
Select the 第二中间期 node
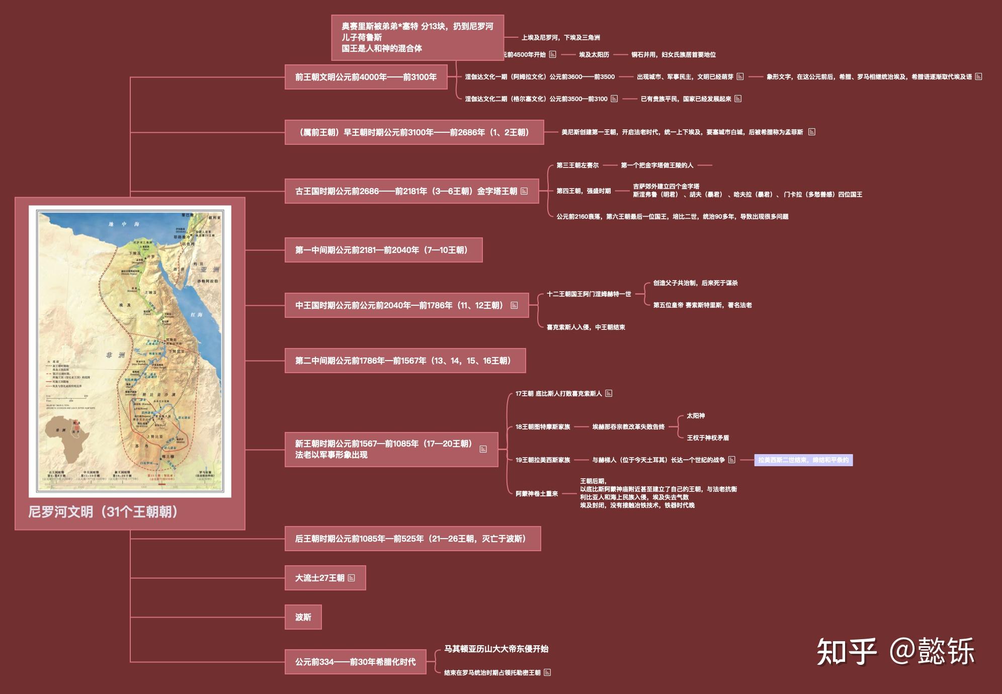coord(405,361)
